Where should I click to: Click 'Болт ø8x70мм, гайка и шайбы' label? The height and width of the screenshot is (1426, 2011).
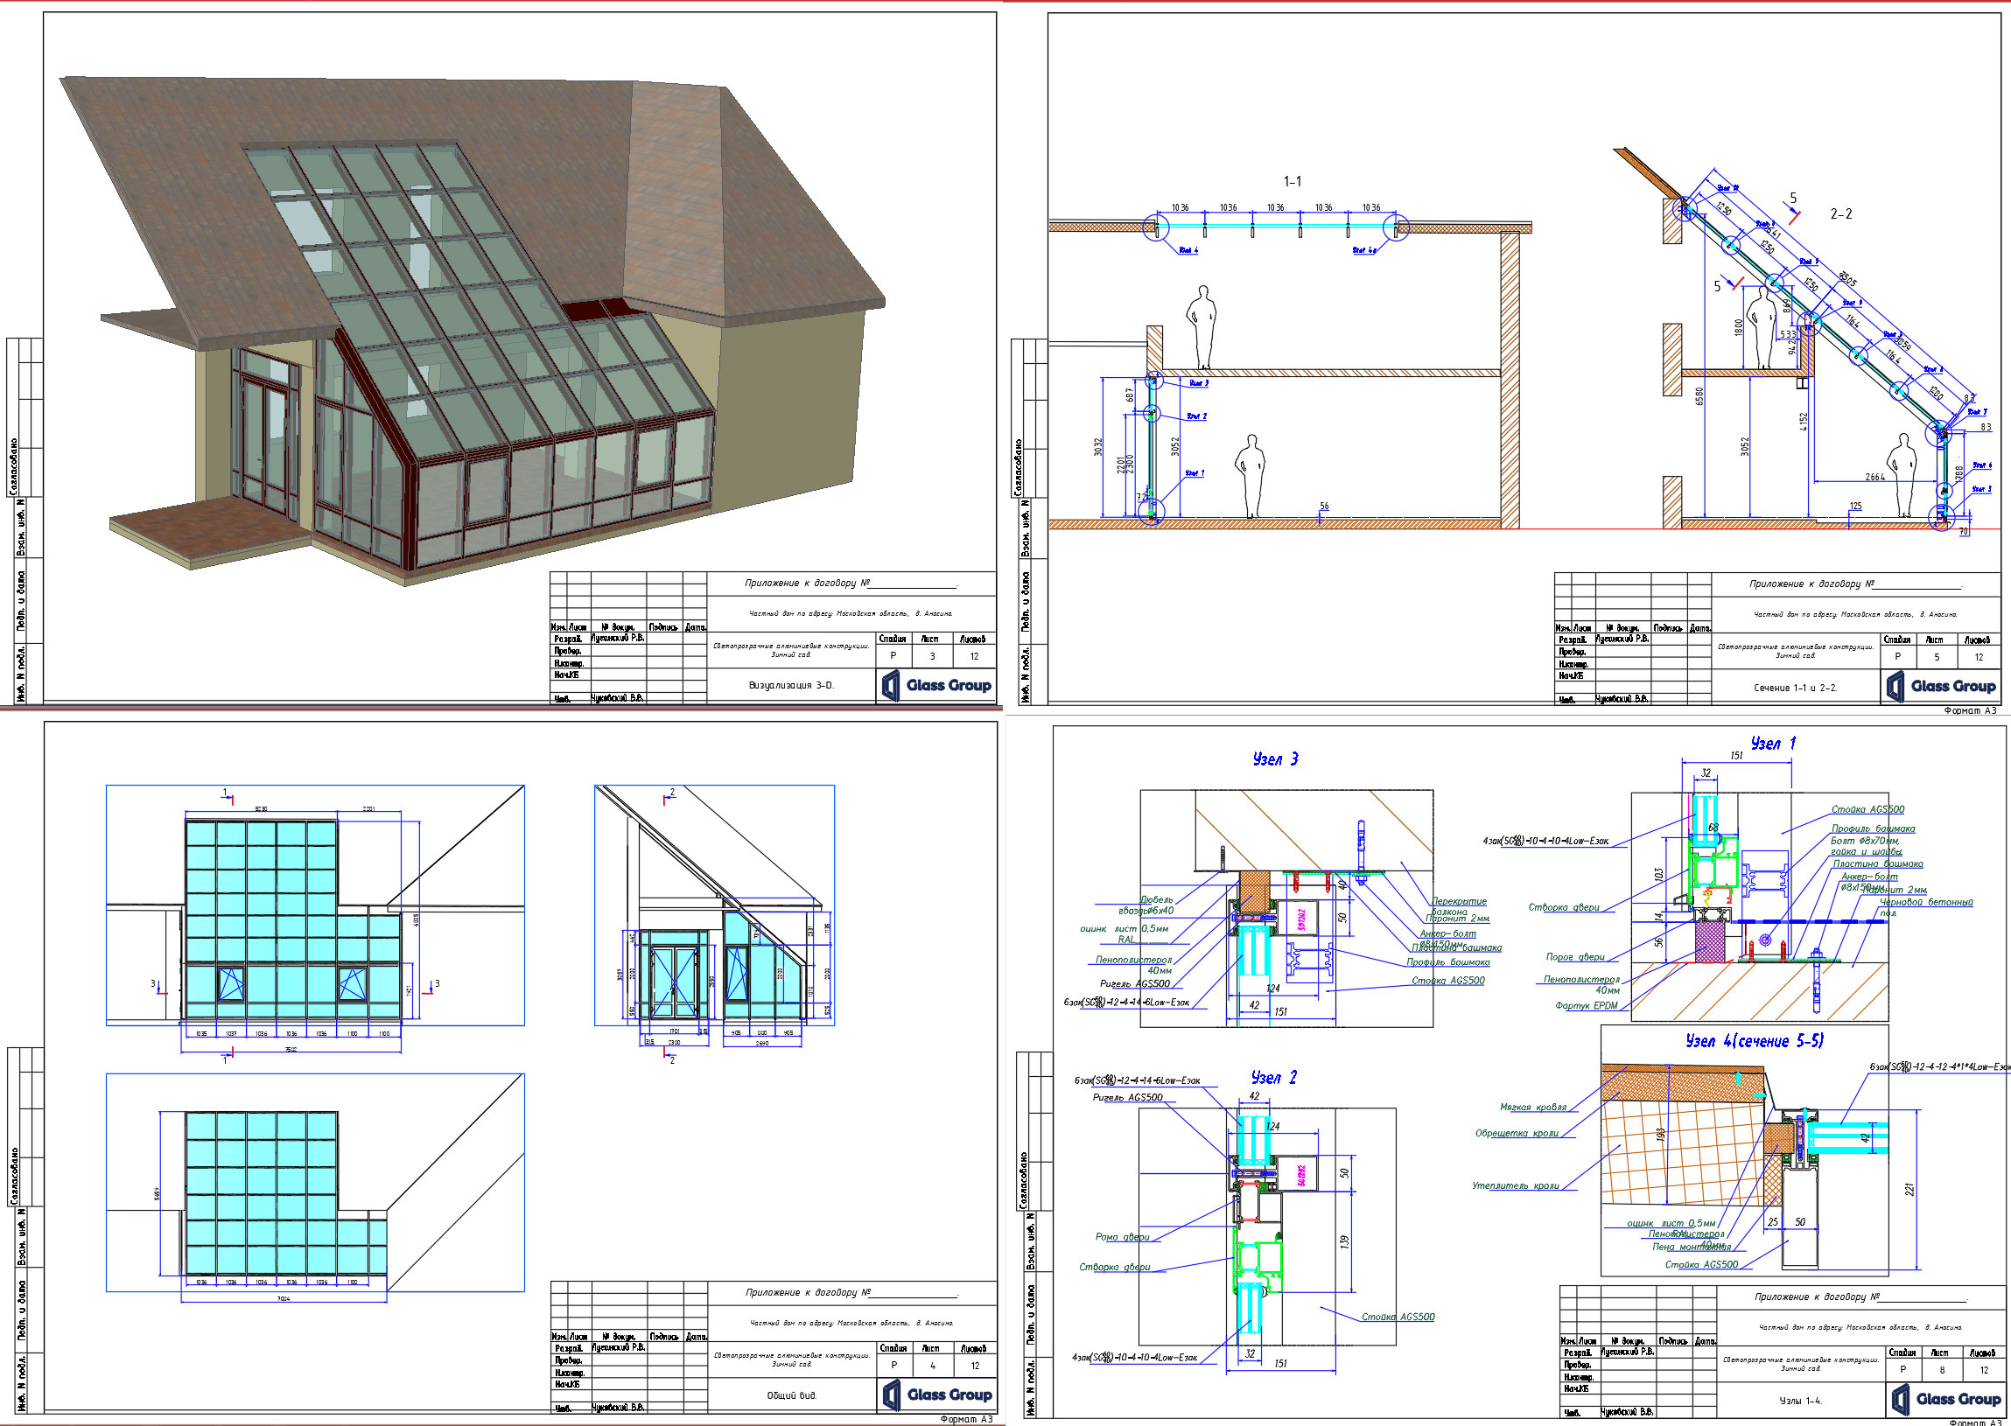(1866, 846)
